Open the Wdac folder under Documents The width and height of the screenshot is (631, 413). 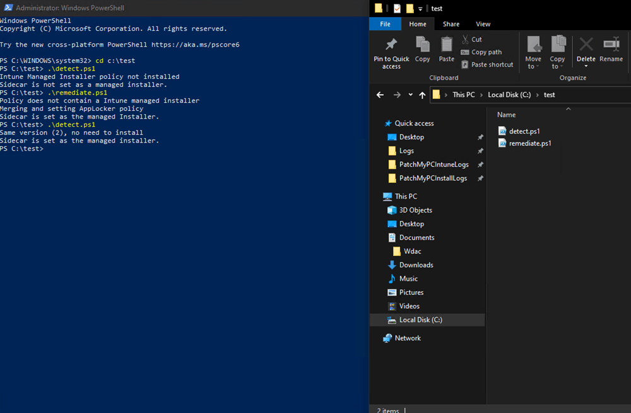click(x=413, y=251)
